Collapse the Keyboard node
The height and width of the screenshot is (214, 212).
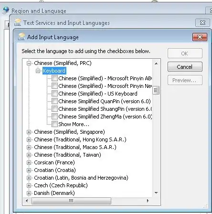(38, 71)
